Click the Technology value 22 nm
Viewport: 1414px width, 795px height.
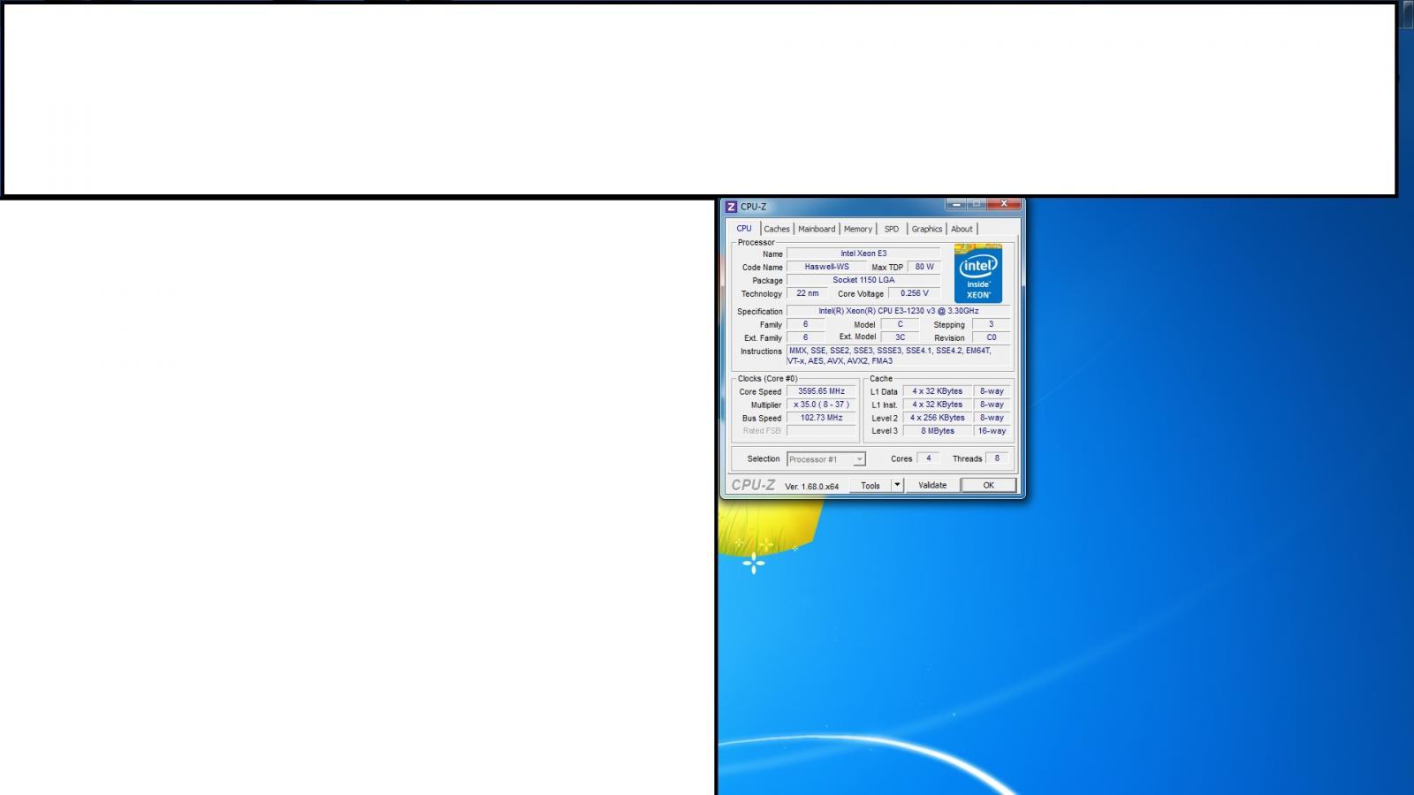click(x=808, y=293)
